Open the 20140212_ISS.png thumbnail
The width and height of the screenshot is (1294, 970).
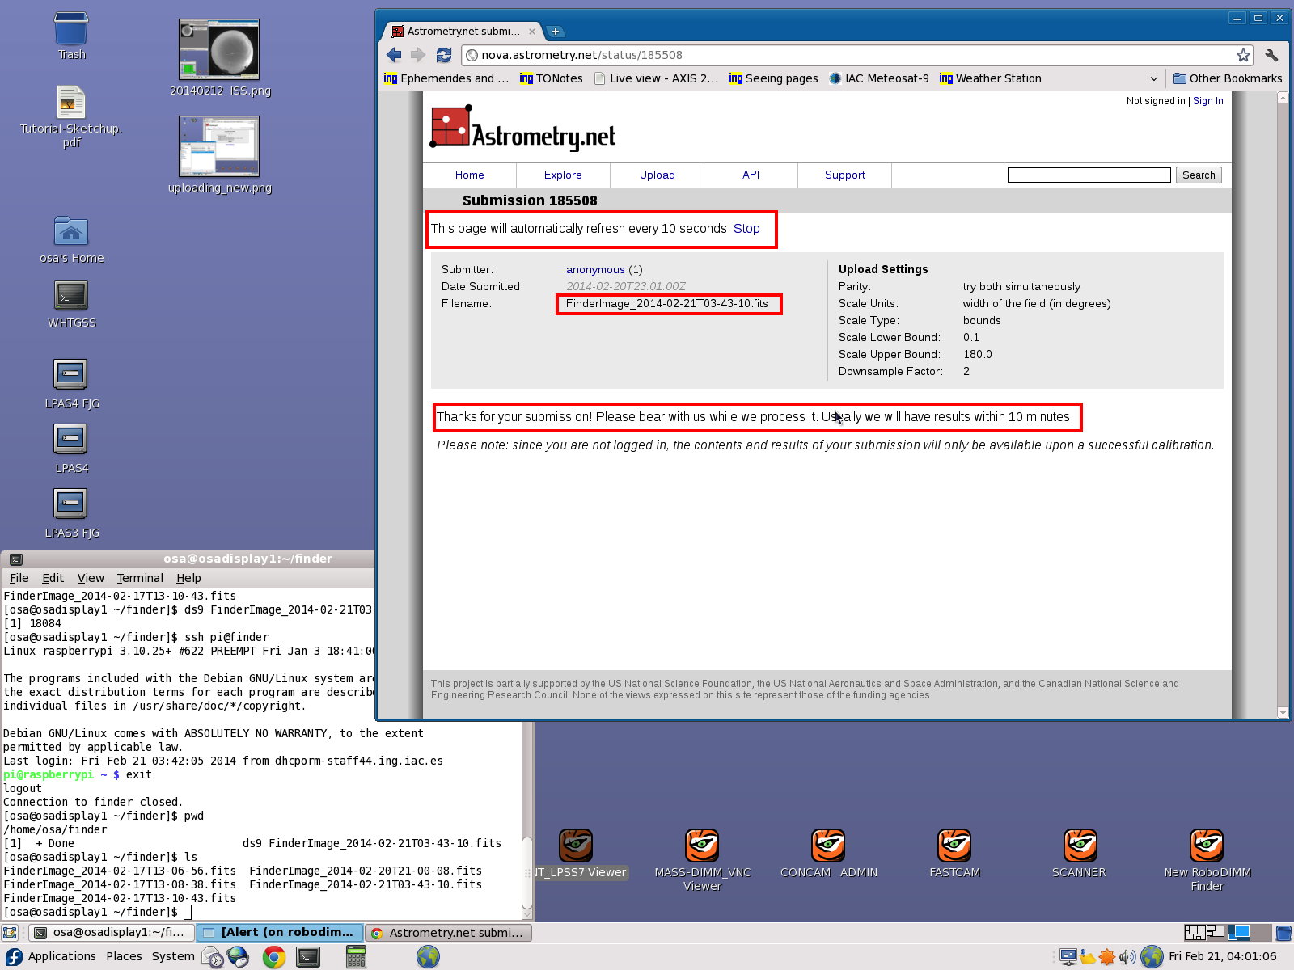[219, 50]
